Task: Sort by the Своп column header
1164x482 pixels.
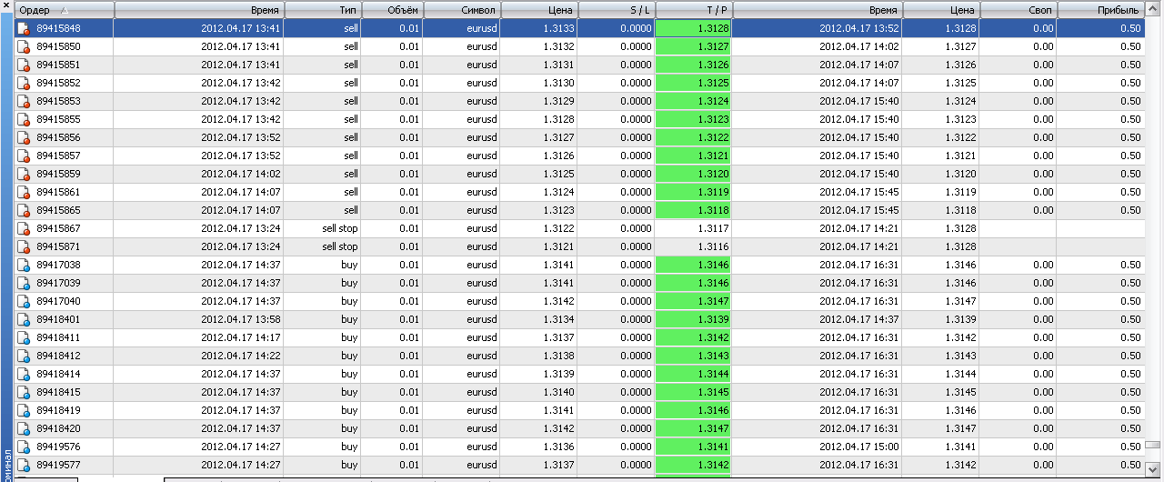Action: point(1018,10)
